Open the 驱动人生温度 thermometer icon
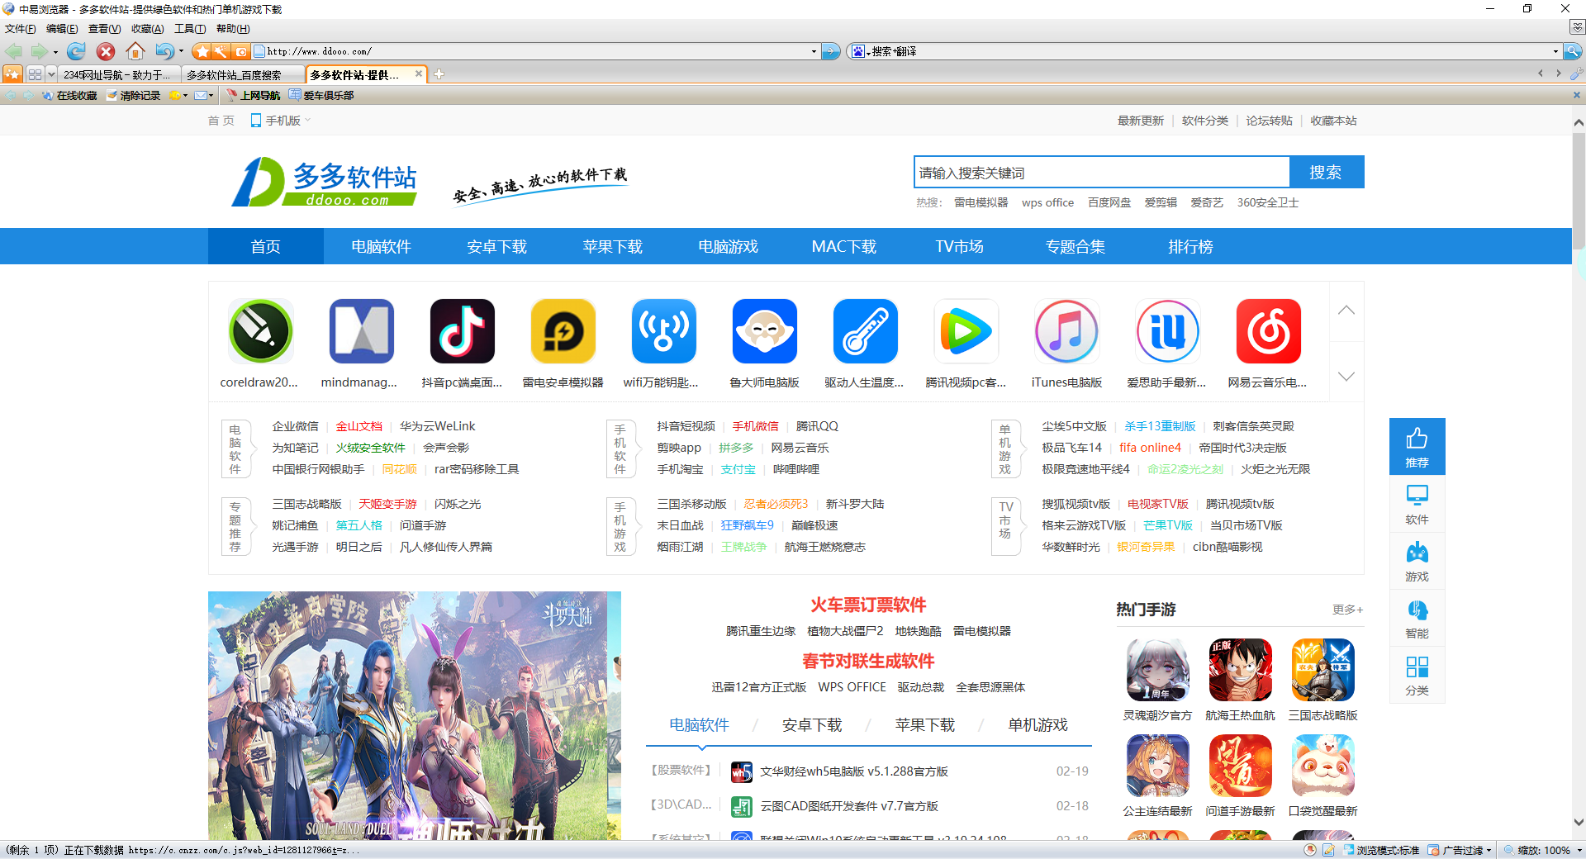The width and height of the screenshot is (1586, 859). pos(865,331)
